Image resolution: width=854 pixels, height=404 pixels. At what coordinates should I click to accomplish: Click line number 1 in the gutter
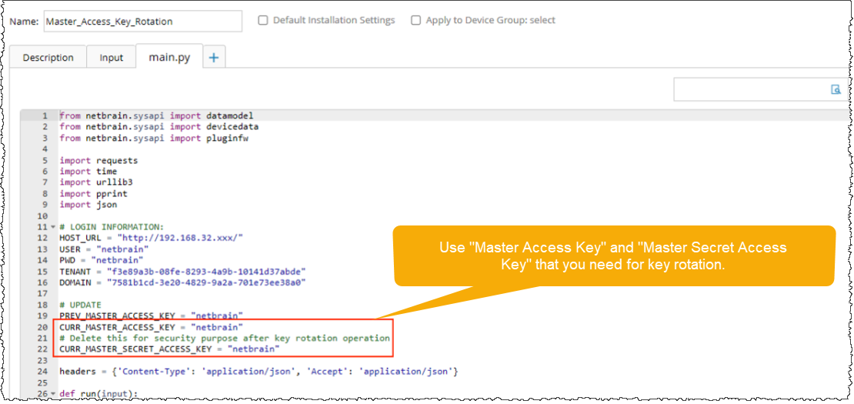(x=45, y=115)
